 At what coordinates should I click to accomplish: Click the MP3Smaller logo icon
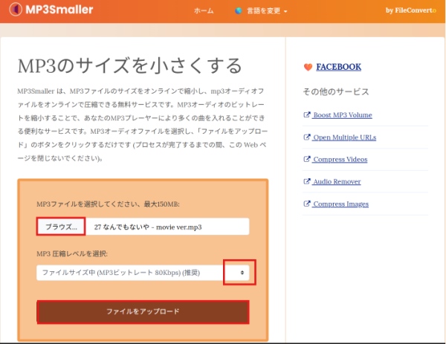coord(16,10)
